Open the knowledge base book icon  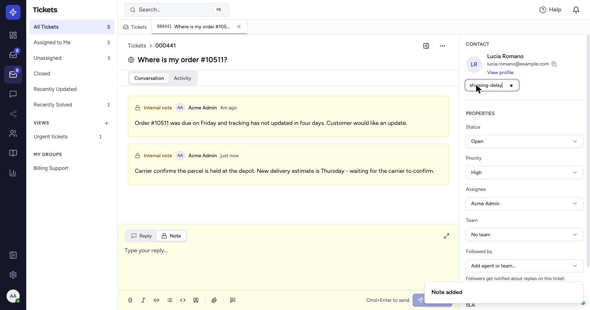(x=13, y=153)
